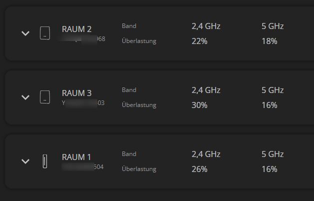This screenshot has height=201, width=314.
Task: Click 18% load for RAUM 2 5 GHz
Action: [269, 41]
